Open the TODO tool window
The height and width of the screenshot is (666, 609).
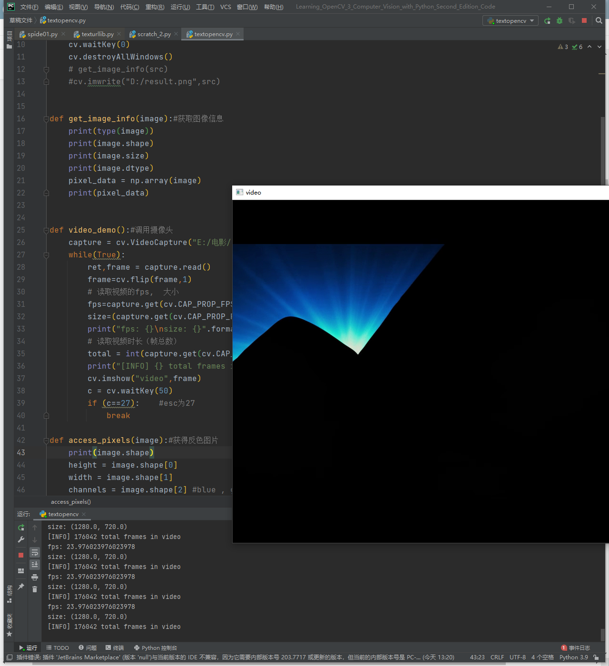point(58,648)
